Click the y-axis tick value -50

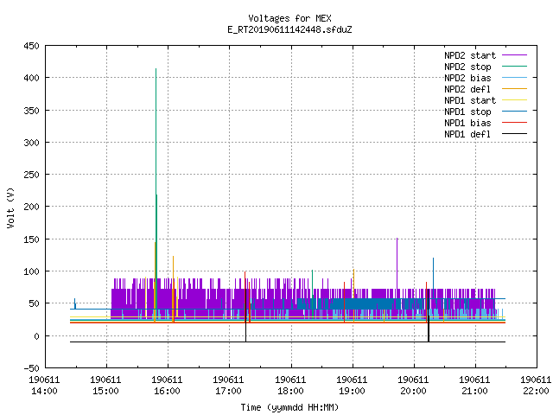pos(31,368)
